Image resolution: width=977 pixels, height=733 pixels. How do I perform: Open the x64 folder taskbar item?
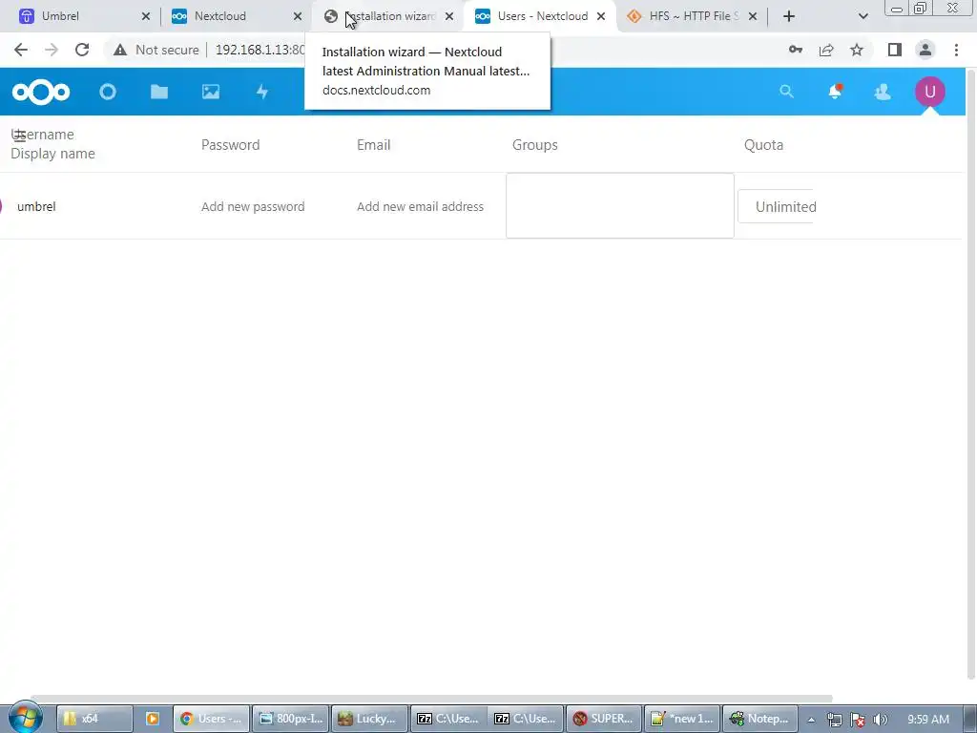[94, 719]
